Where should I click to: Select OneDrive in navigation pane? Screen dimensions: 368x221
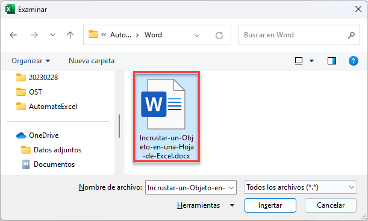[x=37, y=135]
